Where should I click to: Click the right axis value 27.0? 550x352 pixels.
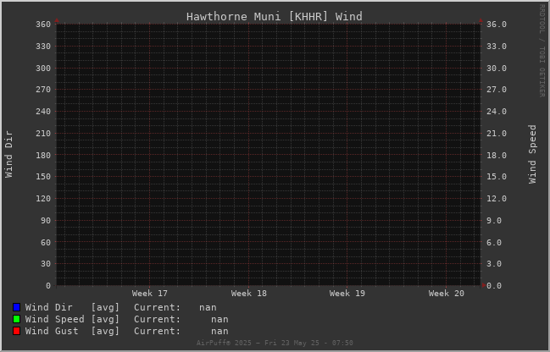coord(497,90)
